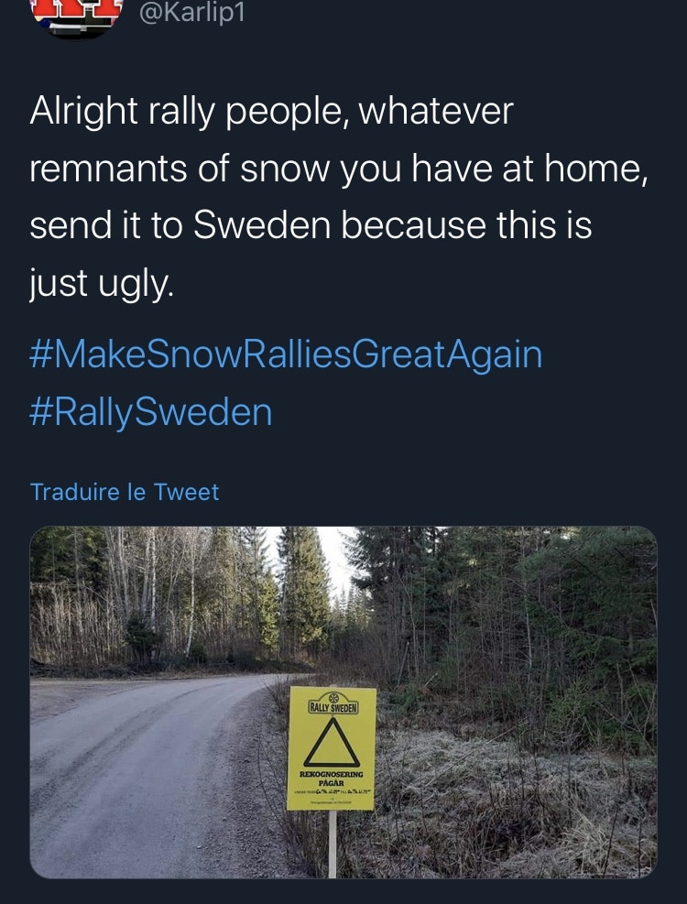Click the warning triangle on the yellow sign
Viewport: 687px width, 904px height.
point(332,743)
